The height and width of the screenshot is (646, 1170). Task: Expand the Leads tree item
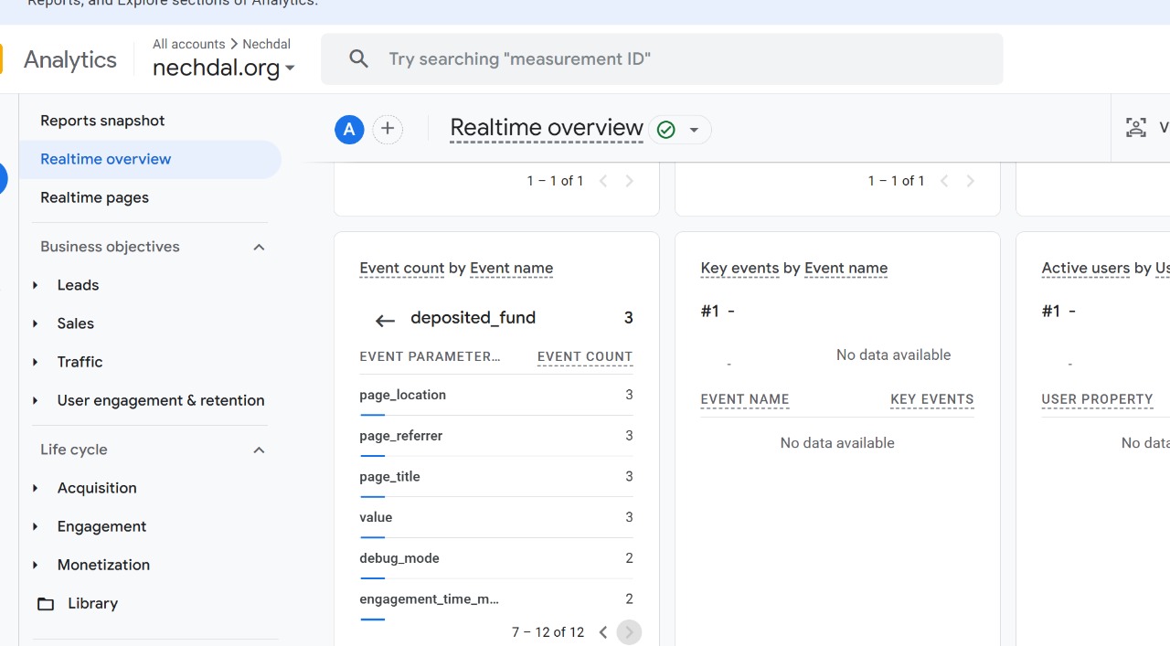pyautogui.click(x=36, y=285)
